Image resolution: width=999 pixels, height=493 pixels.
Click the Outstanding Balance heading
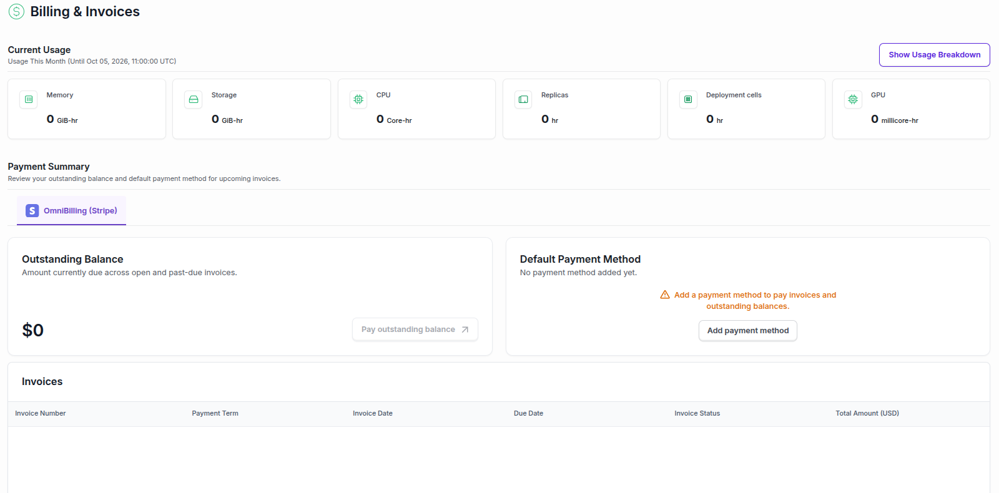pyautogui.click(x=72, y=259)
